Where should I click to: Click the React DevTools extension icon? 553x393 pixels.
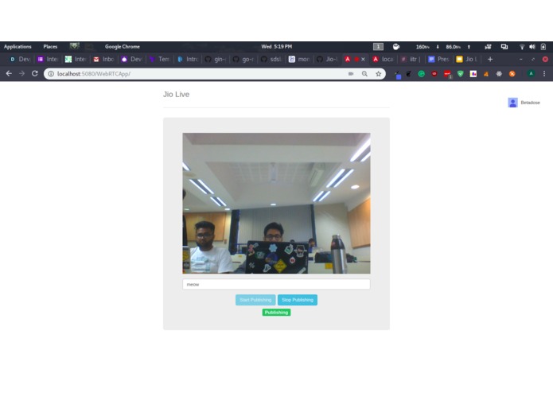pyautogui.click(x=499, y=74)
